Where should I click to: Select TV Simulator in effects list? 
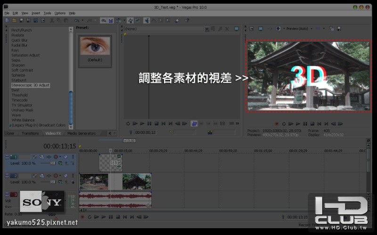(x=22, y=105)
